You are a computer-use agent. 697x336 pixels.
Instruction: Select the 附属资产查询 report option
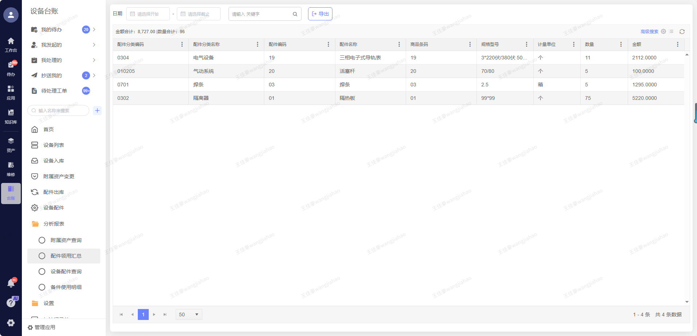click(x=66, y=240)
